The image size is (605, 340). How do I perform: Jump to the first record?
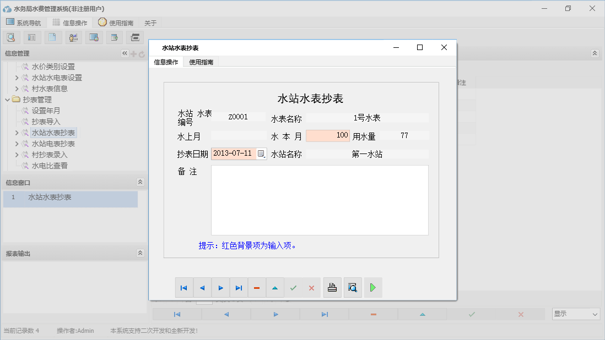pyautogui.click(x=184, y=287)
